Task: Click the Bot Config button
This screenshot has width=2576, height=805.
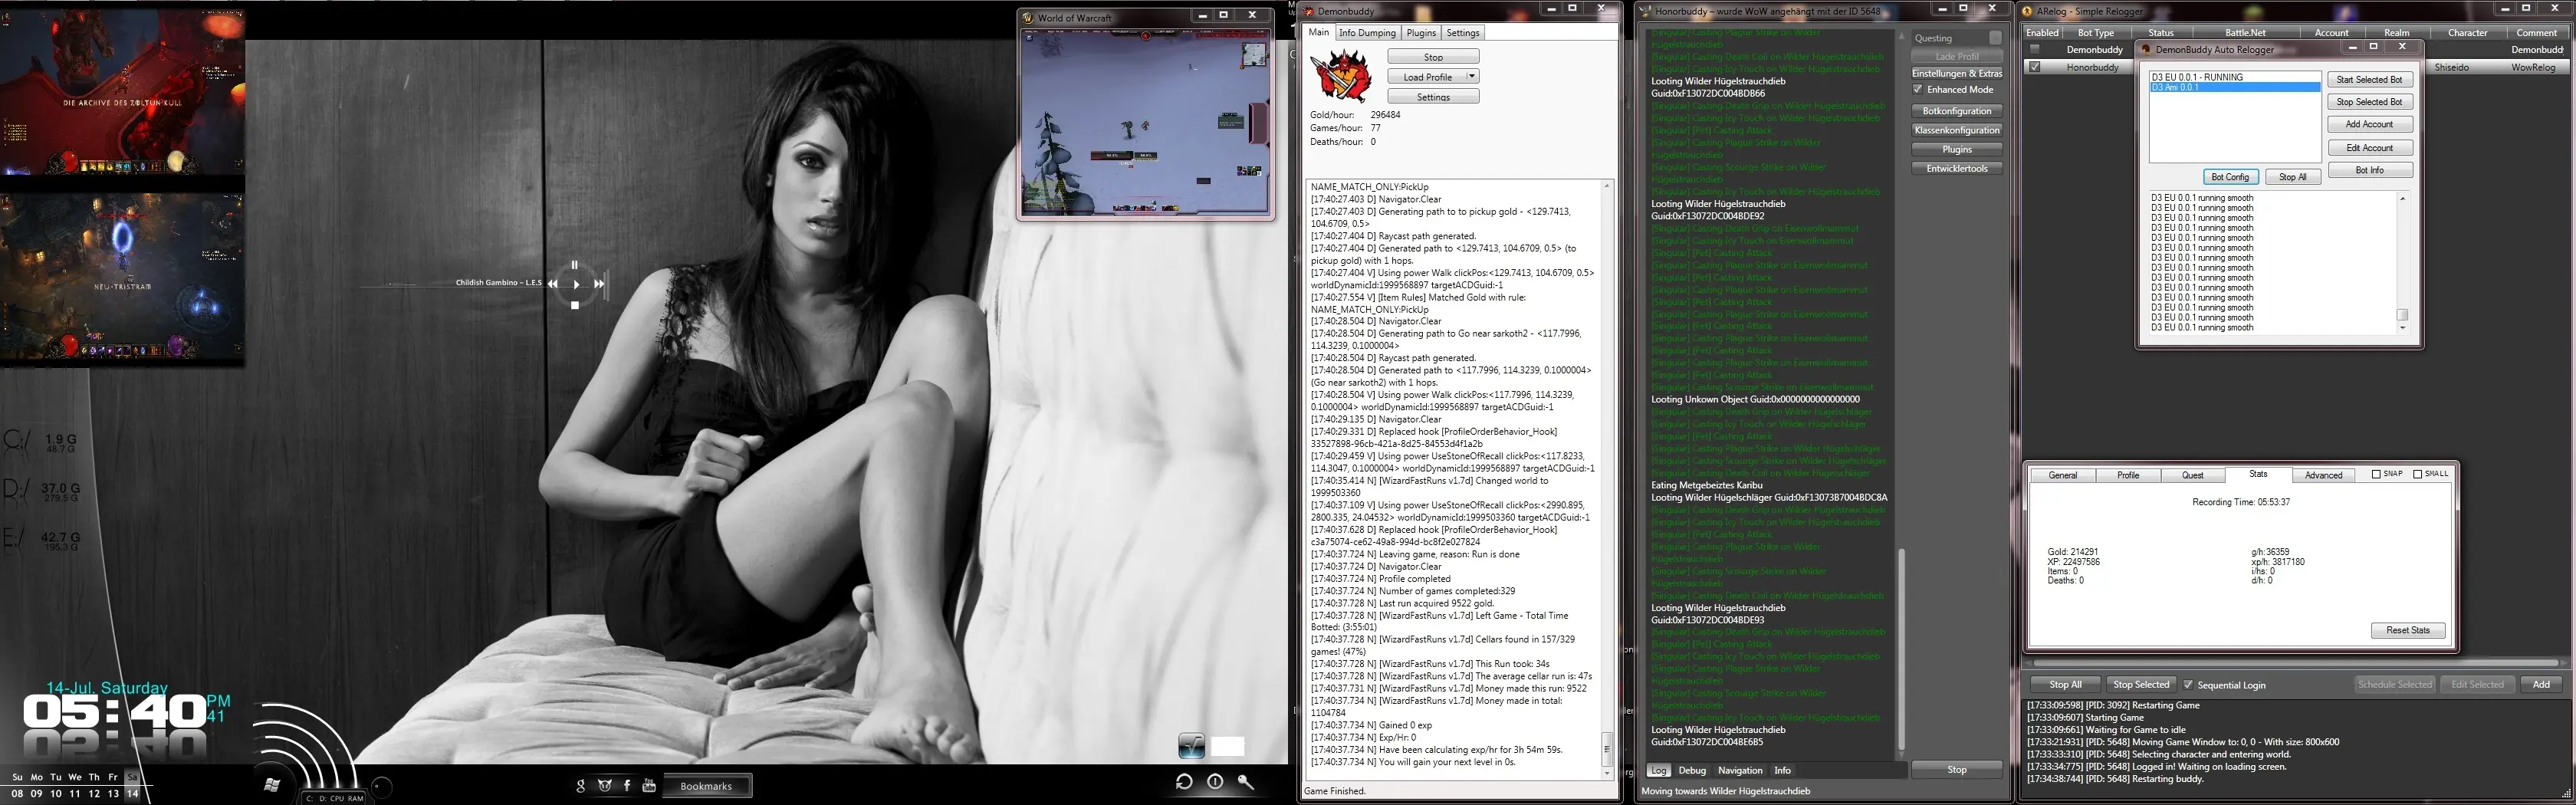Action: pyautogui.click(x=2230, y=177)
